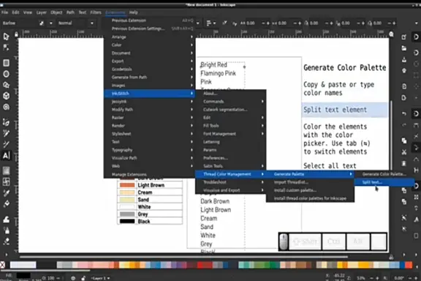The height and width of the screenshot is (281, 421).
Task: Open Visualise and Export submenu
Action: click(231, 190)
